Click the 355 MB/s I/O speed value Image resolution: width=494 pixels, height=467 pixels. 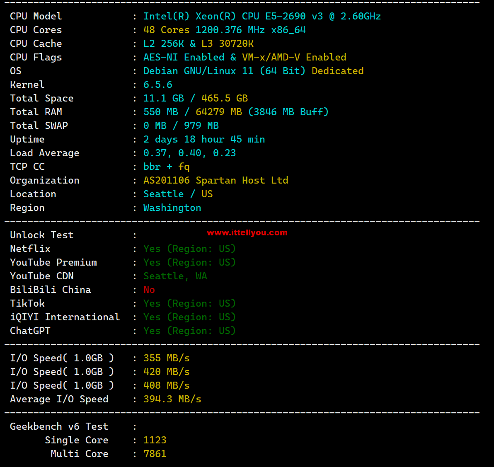(x=166, y=358)
